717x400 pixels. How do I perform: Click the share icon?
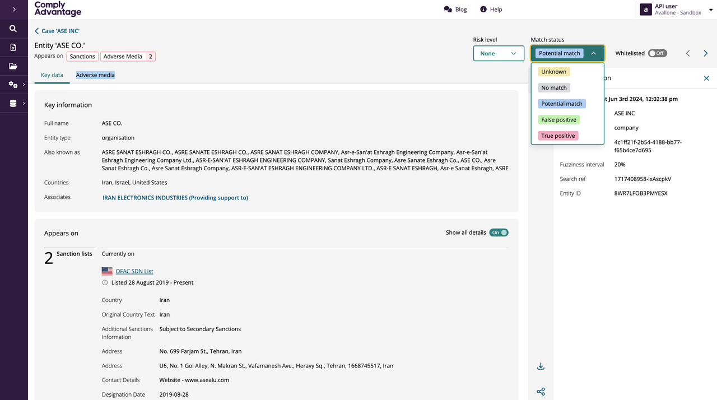541,392
